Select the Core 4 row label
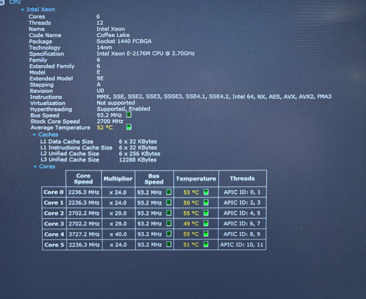The width and height of the screenshot is (366, 299). 54,234
